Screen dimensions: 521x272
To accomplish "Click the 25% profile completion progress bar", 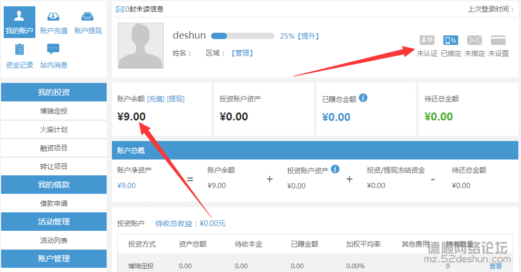I will click(x=243, y=36).
